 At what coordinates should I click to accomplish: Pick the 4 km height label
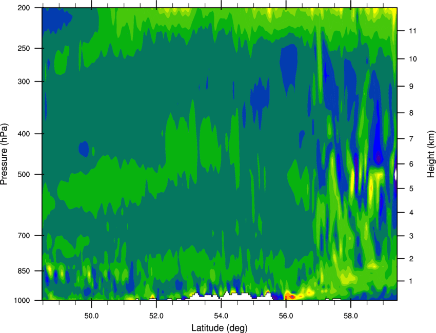click(411, 213)
